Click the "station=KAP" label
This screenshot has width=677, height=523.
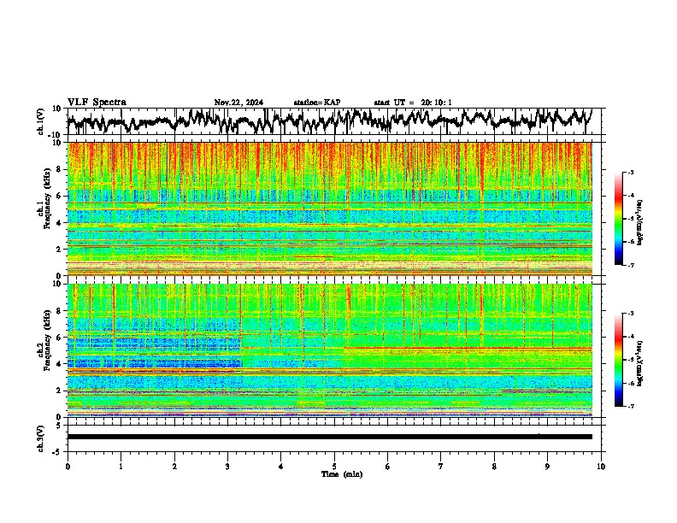317,103
